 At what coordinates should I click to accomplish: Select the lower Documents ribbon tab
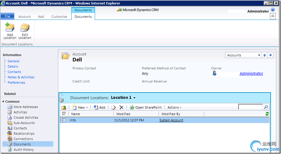pos(83,17)
